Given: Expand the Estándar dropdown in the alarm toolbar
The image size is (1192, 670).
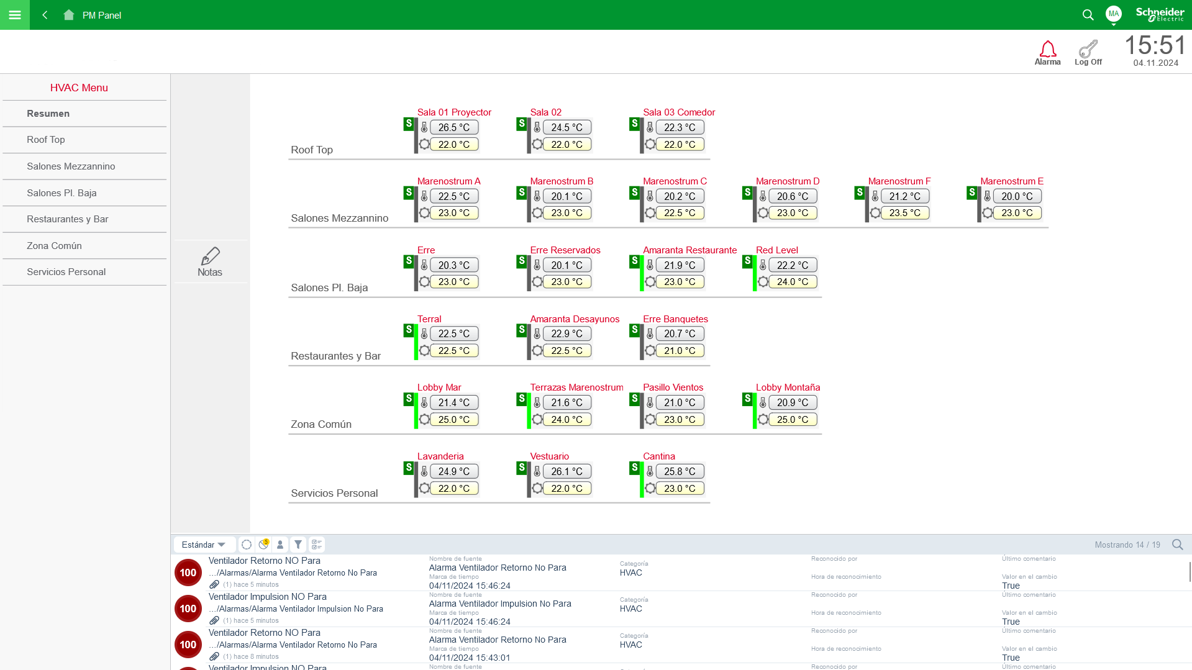Looking at the screenshot, I should [204, 545].
